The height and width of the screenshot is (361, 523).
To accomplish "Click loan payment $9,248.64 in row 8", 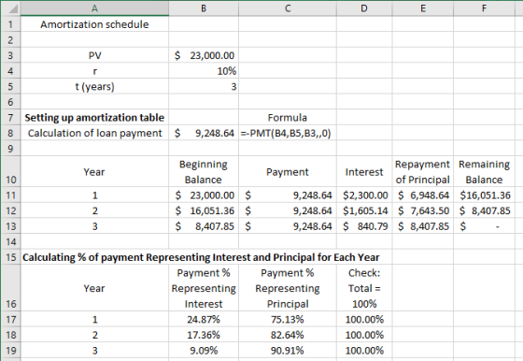I will [x=204, y=133].
